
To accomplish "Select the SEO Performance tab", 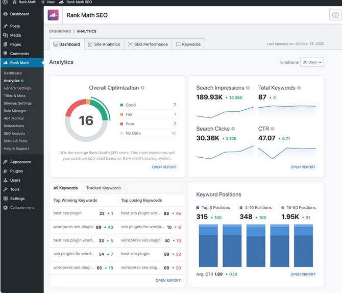I will click(x=148, y=44).
